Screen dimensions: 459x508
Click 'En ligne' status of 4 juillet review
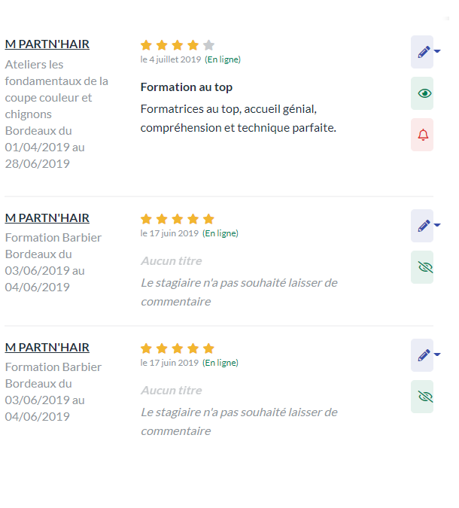(223, 59)
